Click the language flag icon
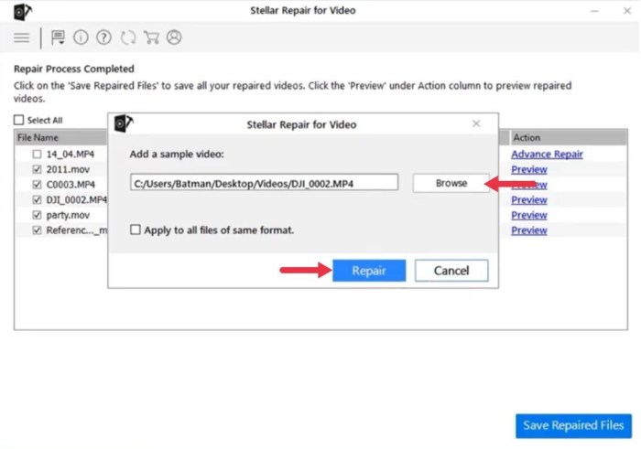Viewport: 641px width, 449px height. [x=58, y=38]
